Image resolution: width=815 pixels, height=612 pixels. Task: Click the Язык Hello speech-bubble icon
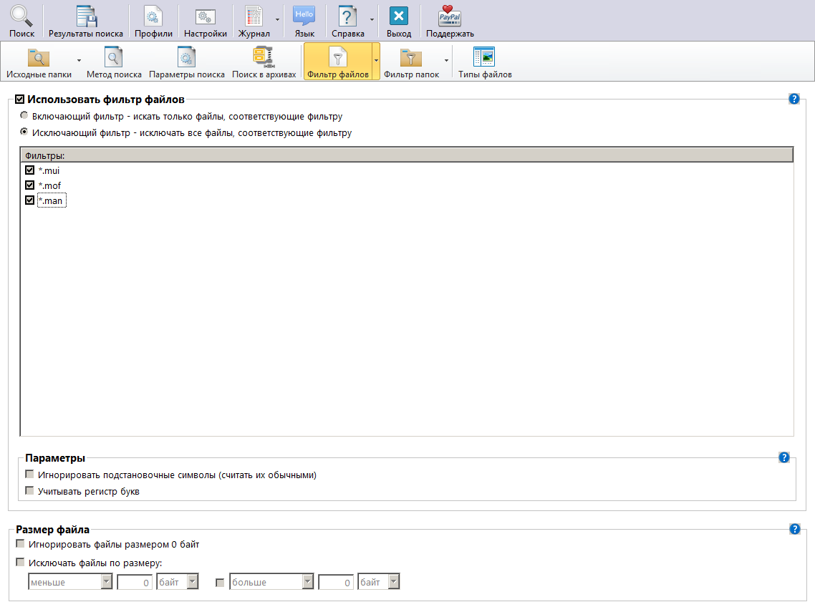pos(304,16)
